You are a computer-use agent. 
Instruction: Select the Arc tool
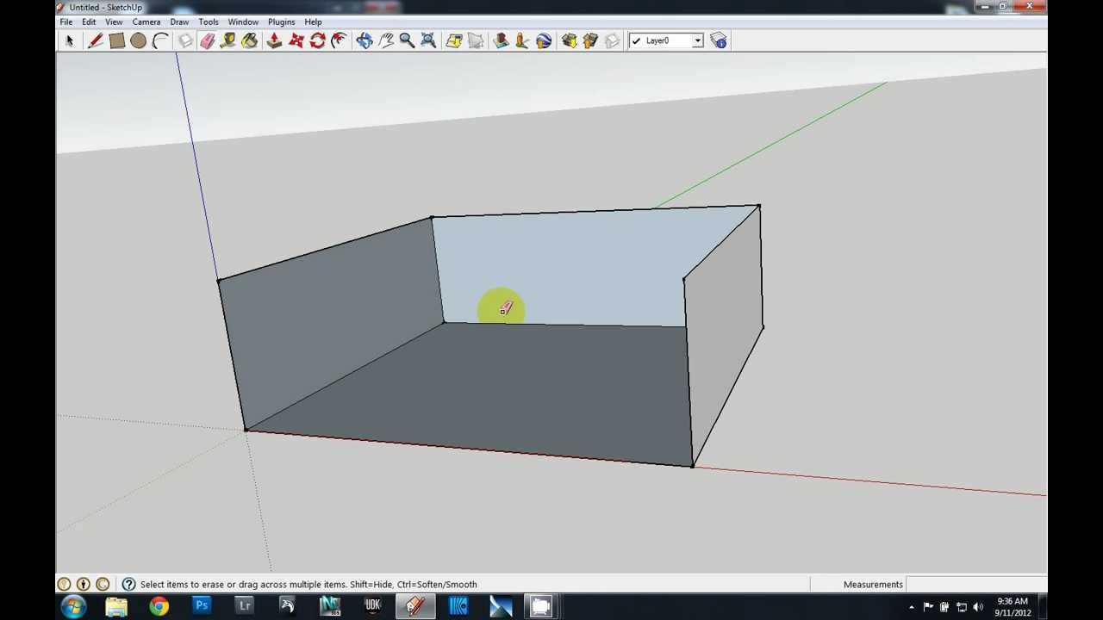coord(159,40)
